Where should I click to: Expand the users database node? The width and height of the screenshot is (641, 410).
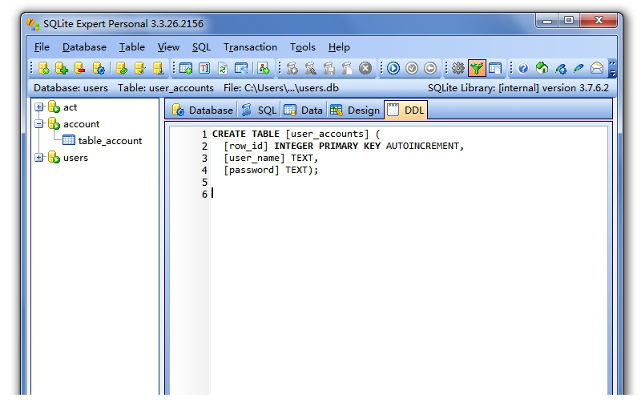coord(38,157)
